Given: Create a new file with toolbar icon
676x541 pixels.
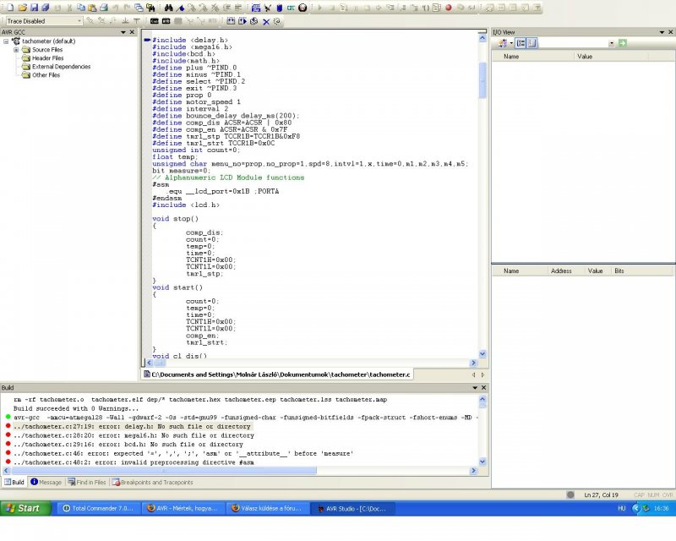Looking at the screenshot, I should click(x=11, y=8).
